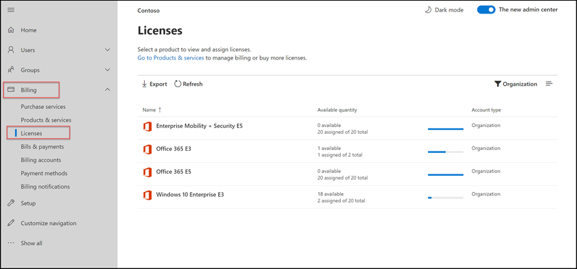Filter by Organization

click(x=515, y=84)
